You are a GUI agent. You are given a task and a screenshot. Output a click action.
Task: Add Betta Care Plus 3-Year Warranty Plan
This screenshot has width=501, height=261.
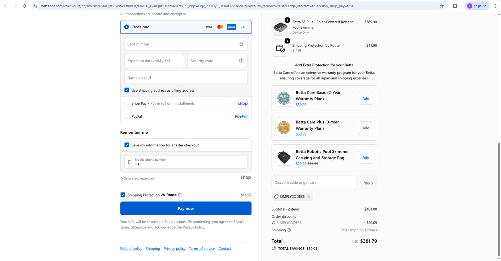(366, 128)
